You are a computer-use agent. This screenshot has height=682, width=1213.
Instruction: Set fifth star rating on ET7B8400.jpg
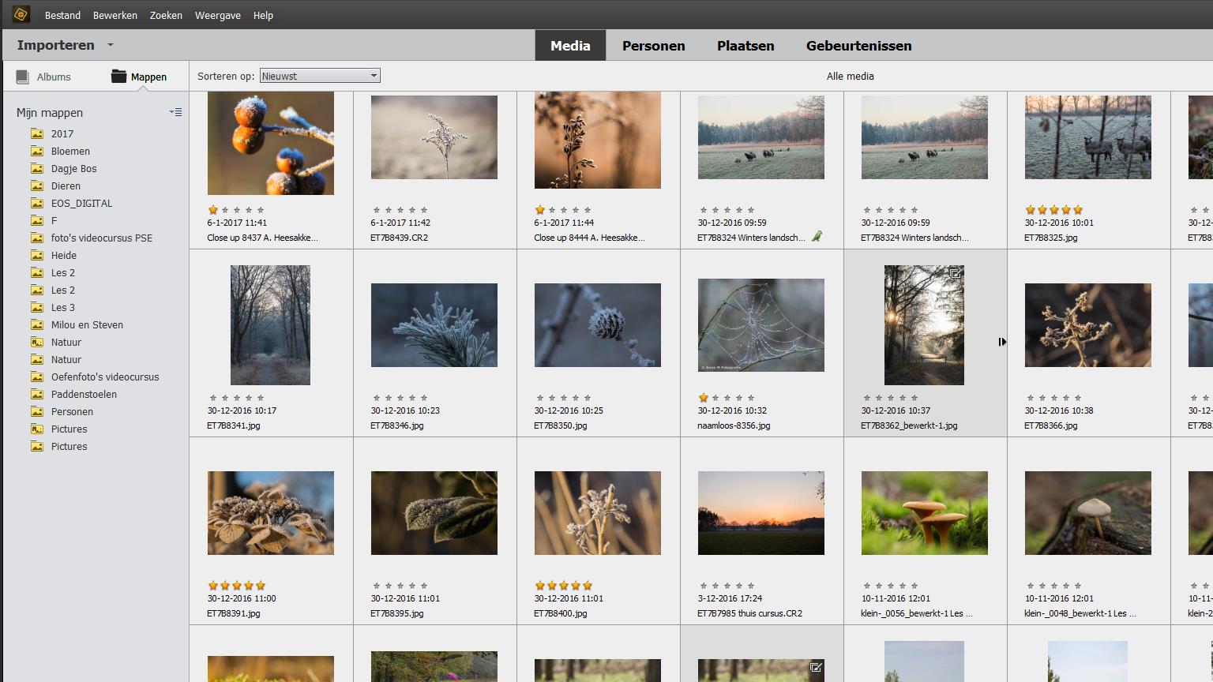pos(588,586)
